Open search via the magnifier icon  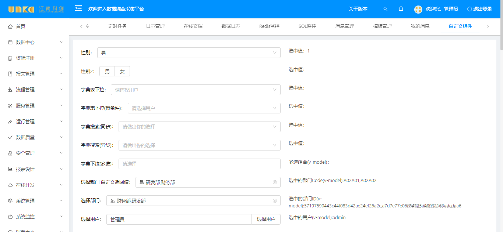click(386, 9)
